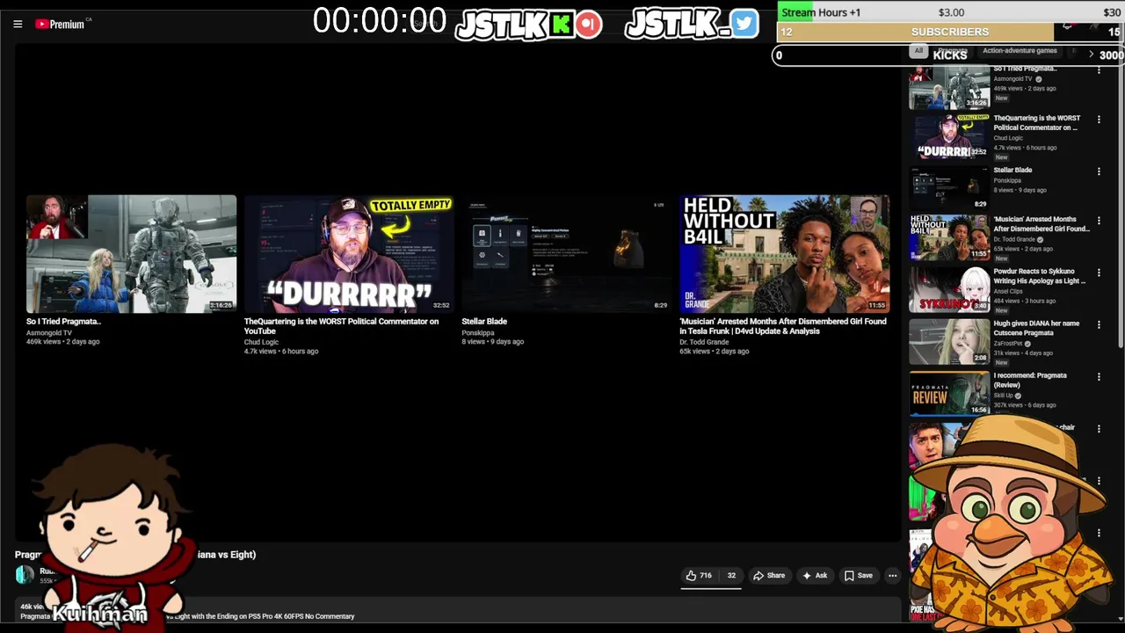Click end-screen channel name 'Chud Logic'
Image resolution: width=1125 pixels, height=633 pixels.
coord(261,342)
